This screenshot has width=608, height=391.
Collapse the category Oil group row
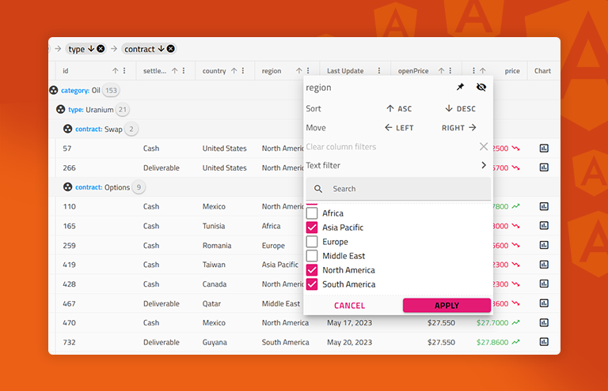[x=54, y=91]
